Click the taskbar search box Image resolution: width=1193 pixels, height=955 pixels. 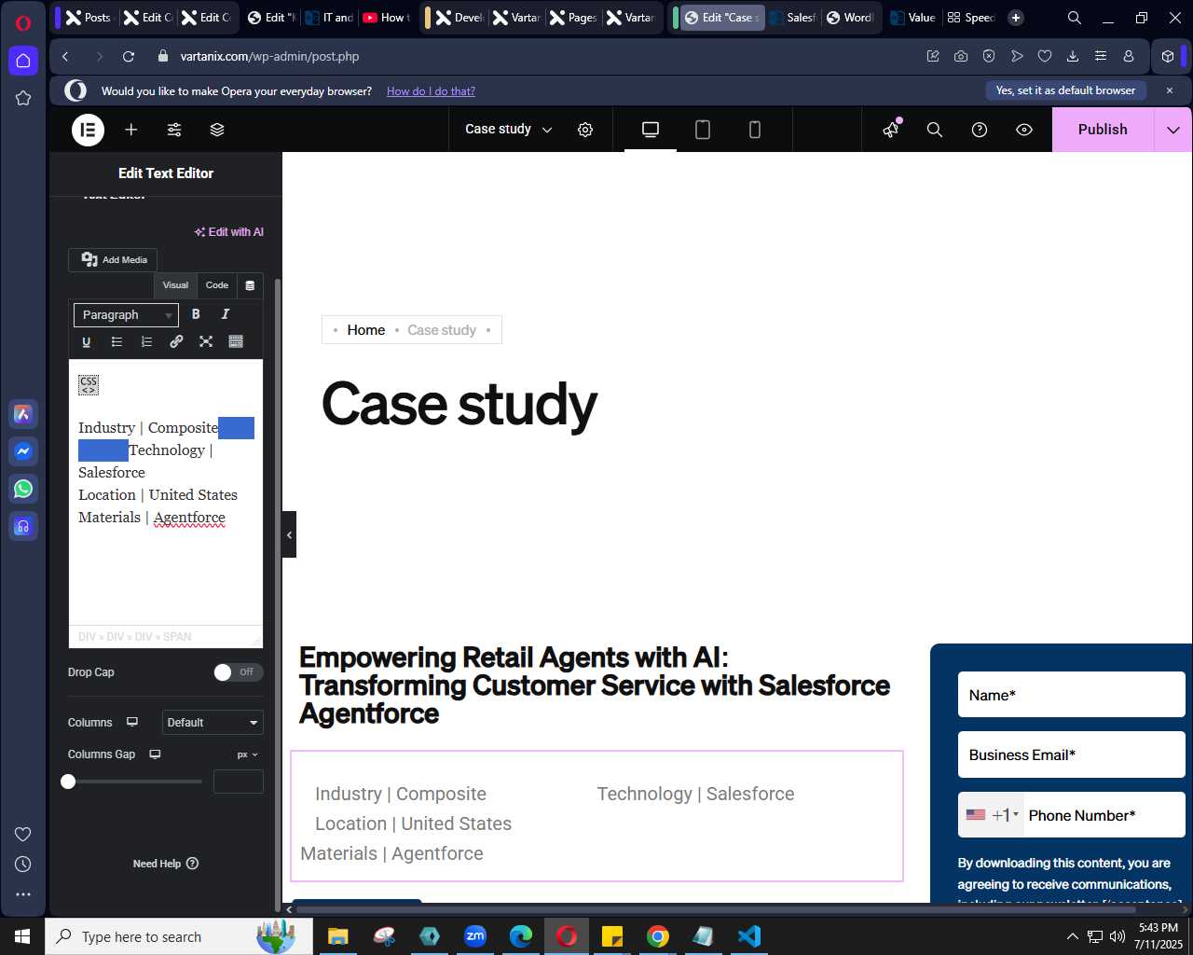click(x=179, y=936)
